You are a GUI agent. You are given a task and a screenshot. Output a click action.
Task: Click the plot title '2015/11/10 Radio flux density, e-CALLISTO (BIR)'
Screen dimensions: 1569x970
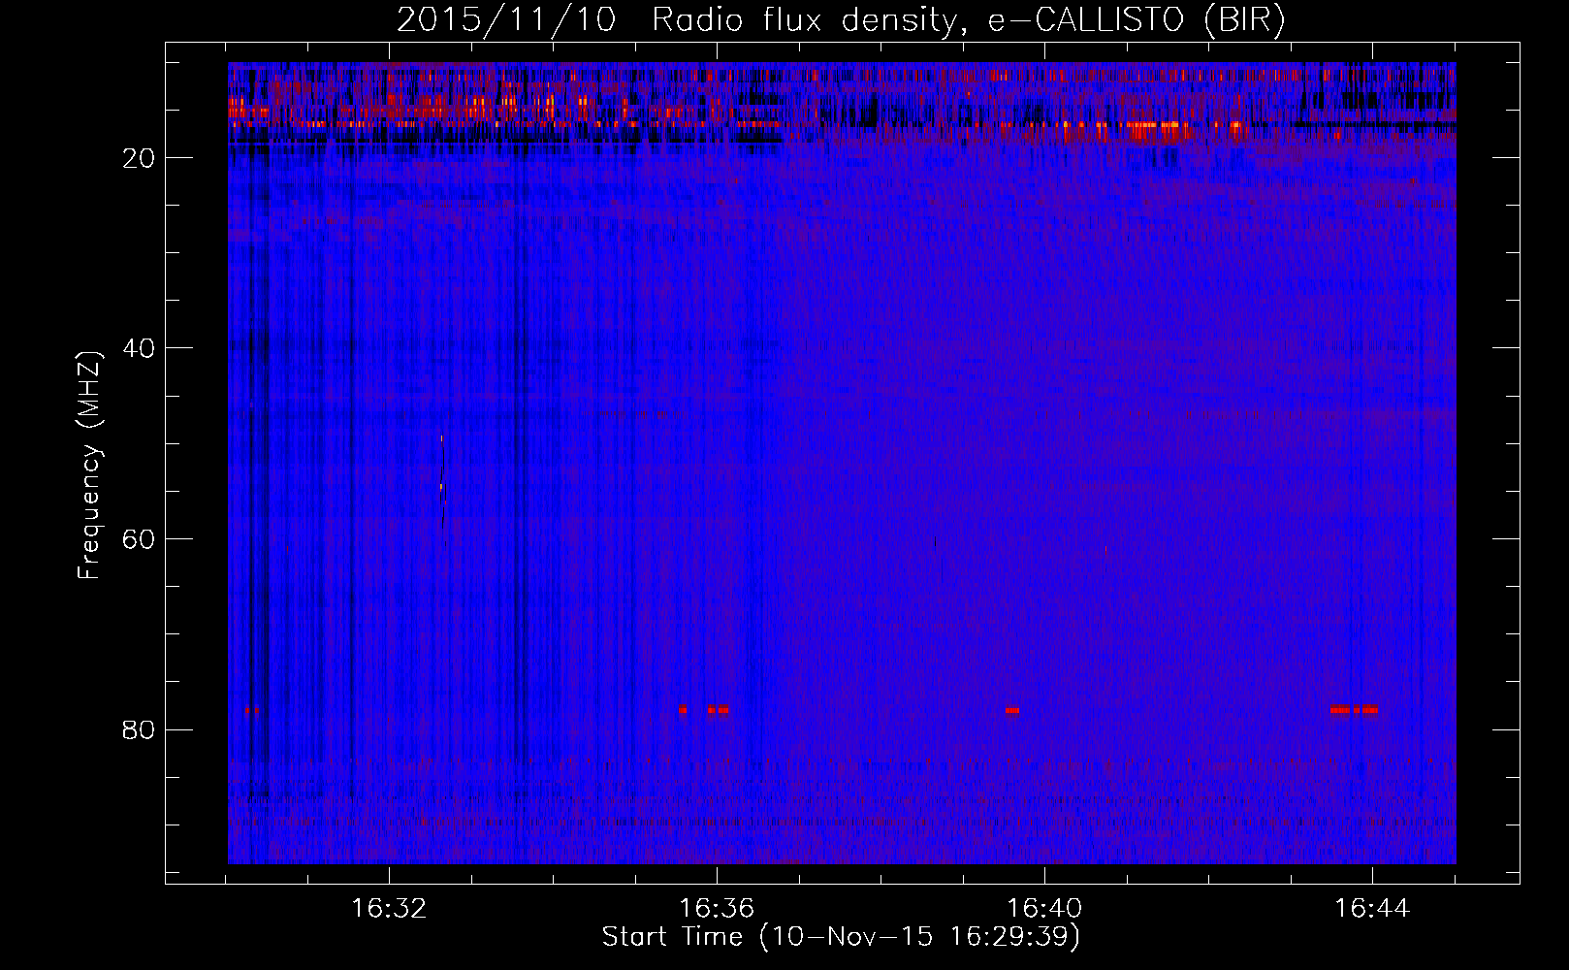841,20
